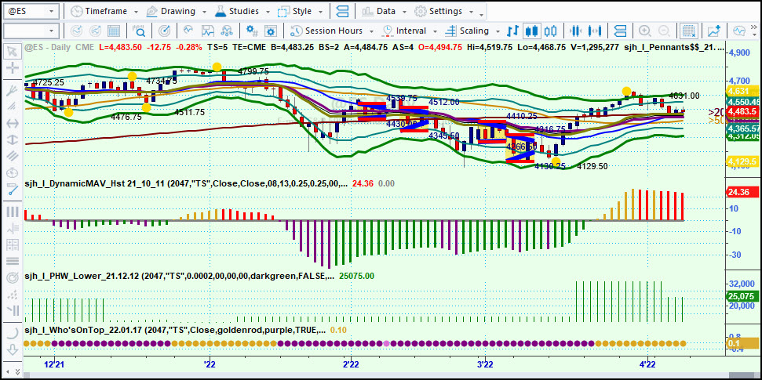This screenshot has height=380, width=762.
Task: Click the connected nodes analysis icon
Action: [x=227, y=31]
